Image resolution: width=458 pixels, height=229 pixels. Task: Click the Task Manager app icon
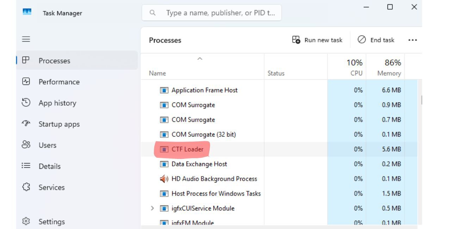(27, 12)
